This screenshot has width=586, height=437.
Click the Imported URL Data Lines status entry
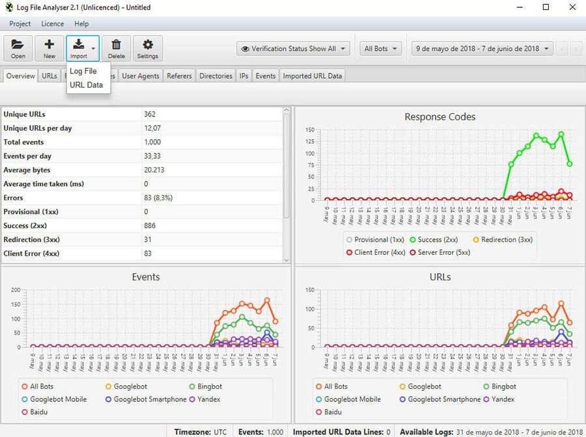tap(342, 432)
